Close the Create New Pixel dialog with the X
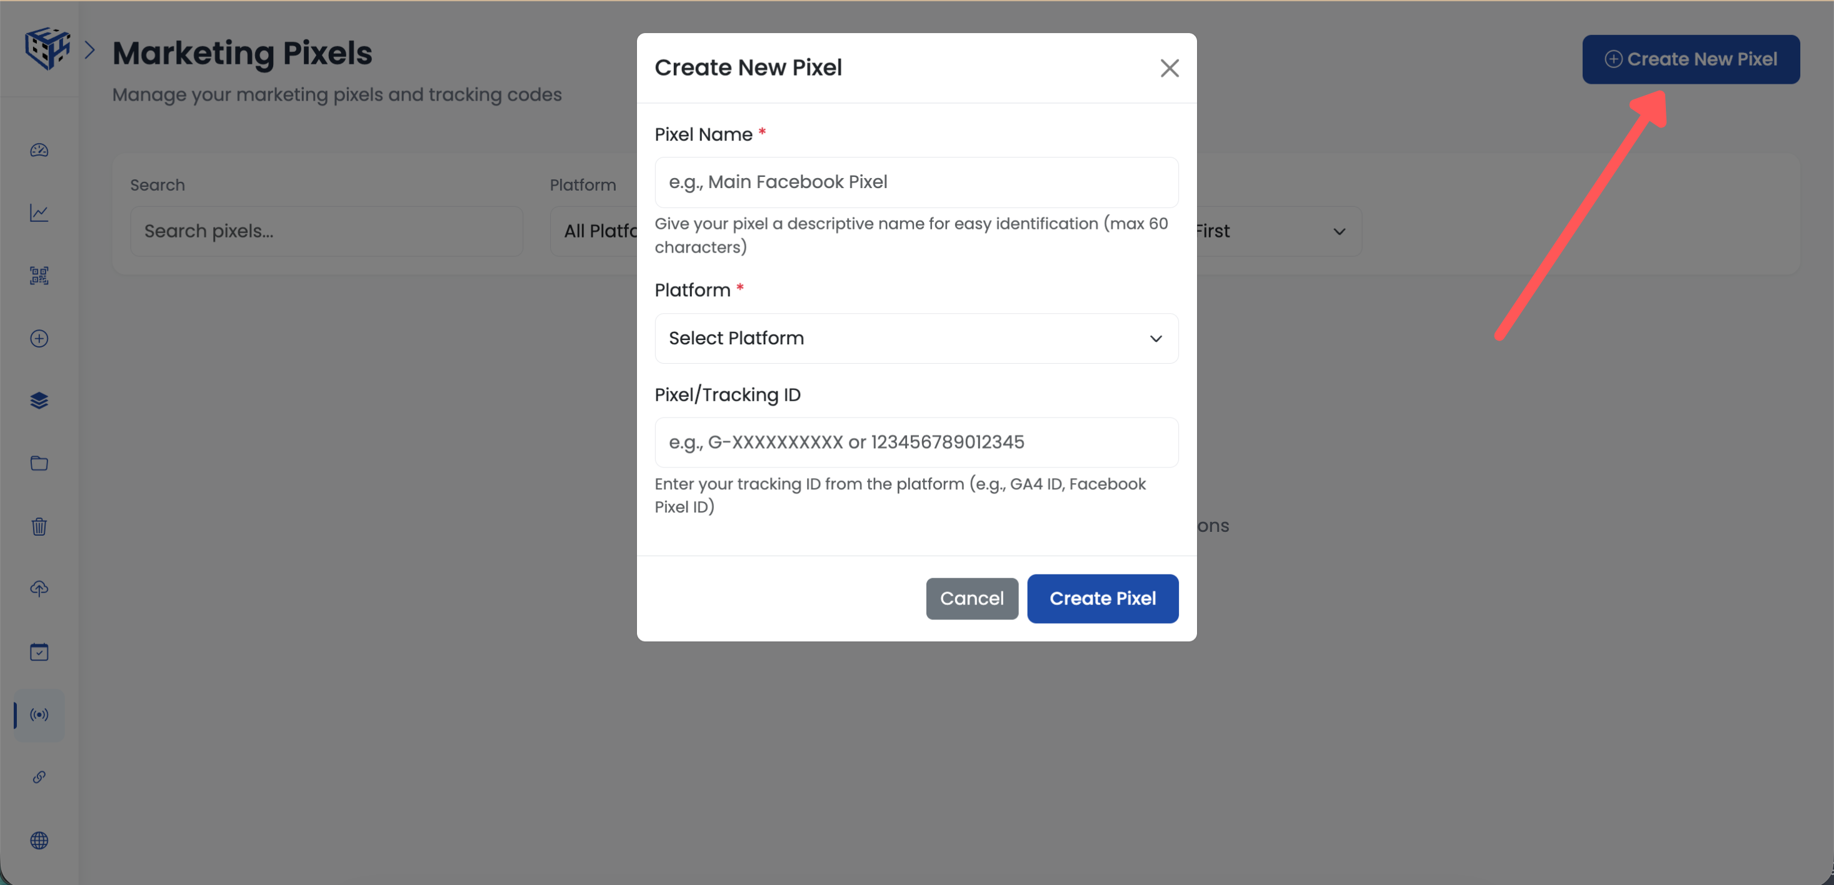The image size is (1834, 885). click(x=1169, y=67)
